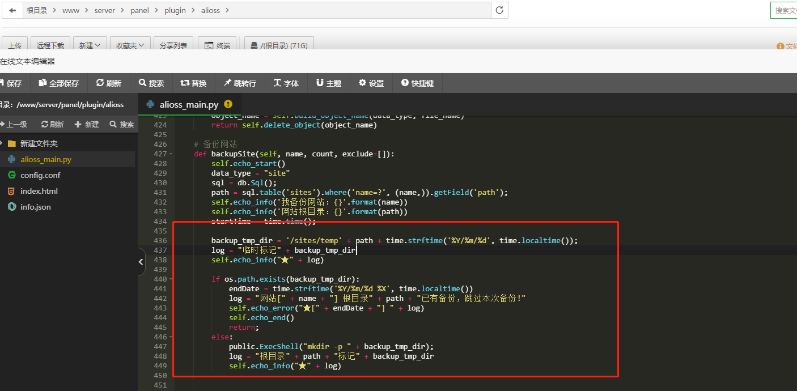Collapse the file sidebar with the arrow handle

coord(142,261)
